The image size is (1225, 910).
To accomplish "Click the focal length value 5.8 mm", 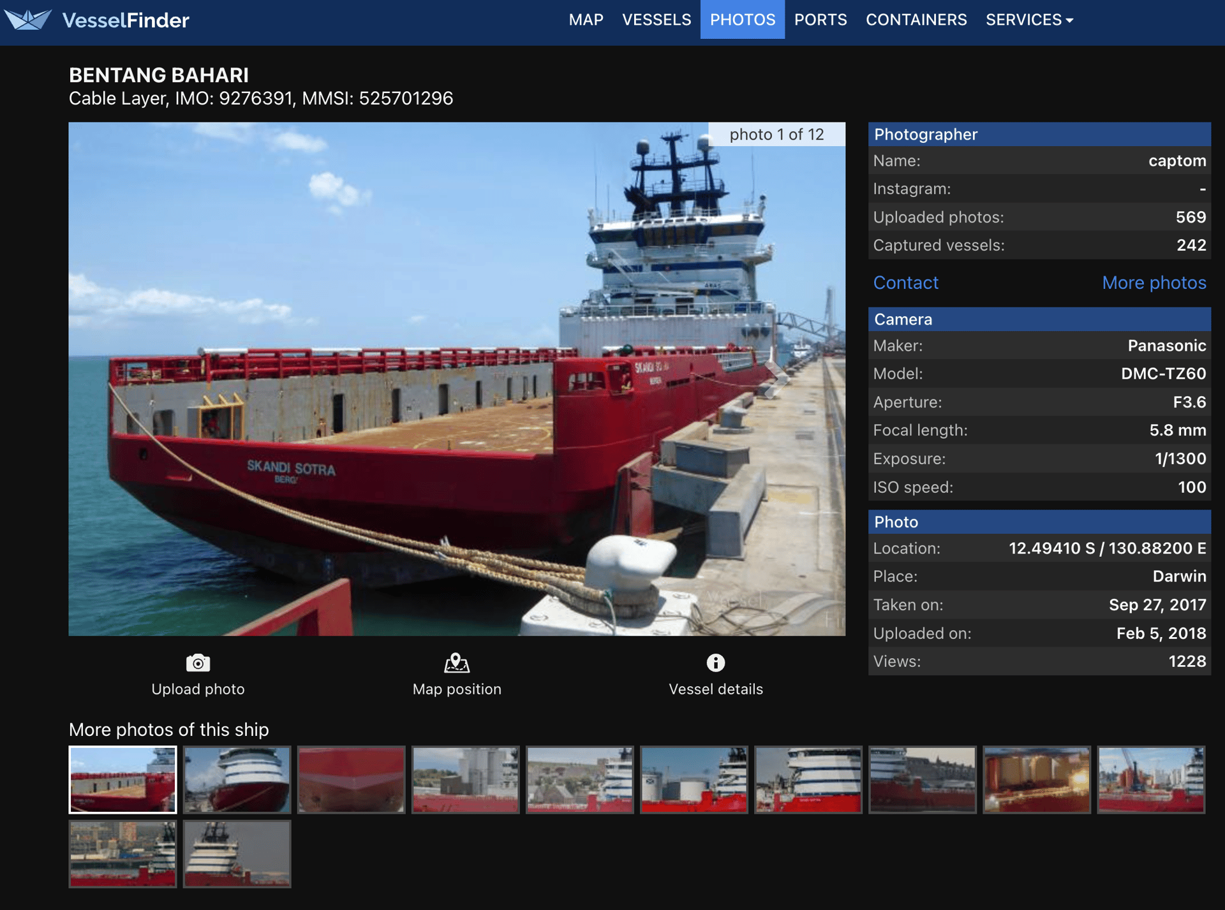I will point(1178,430).
